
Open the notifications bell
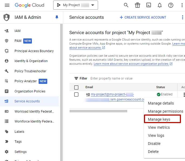pos(160,5)
